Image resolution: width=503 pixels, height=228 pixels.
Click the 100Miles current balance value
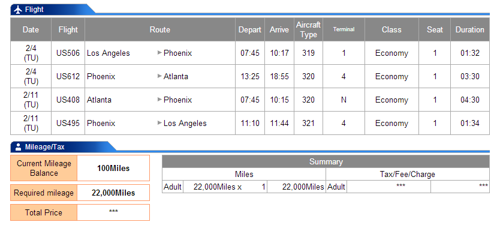113,168
